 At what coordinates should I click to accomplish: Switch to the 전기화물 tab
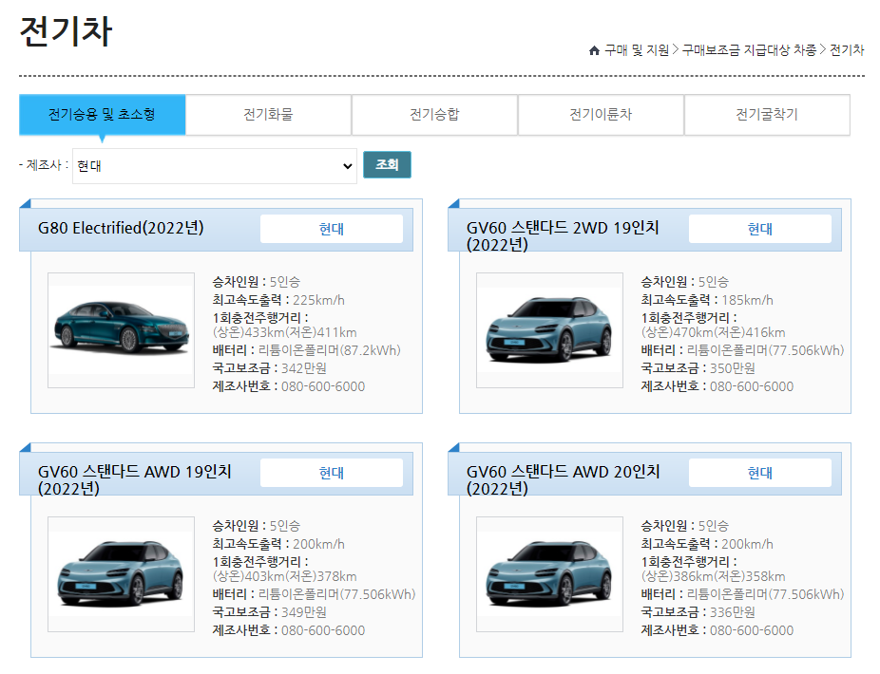[x=268, y=114]
